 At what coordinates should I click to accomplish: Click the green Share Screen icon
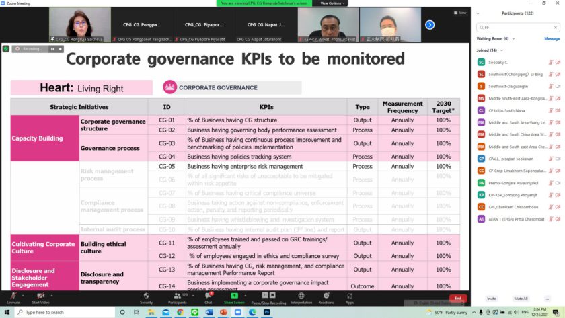(x=234, y=295)
